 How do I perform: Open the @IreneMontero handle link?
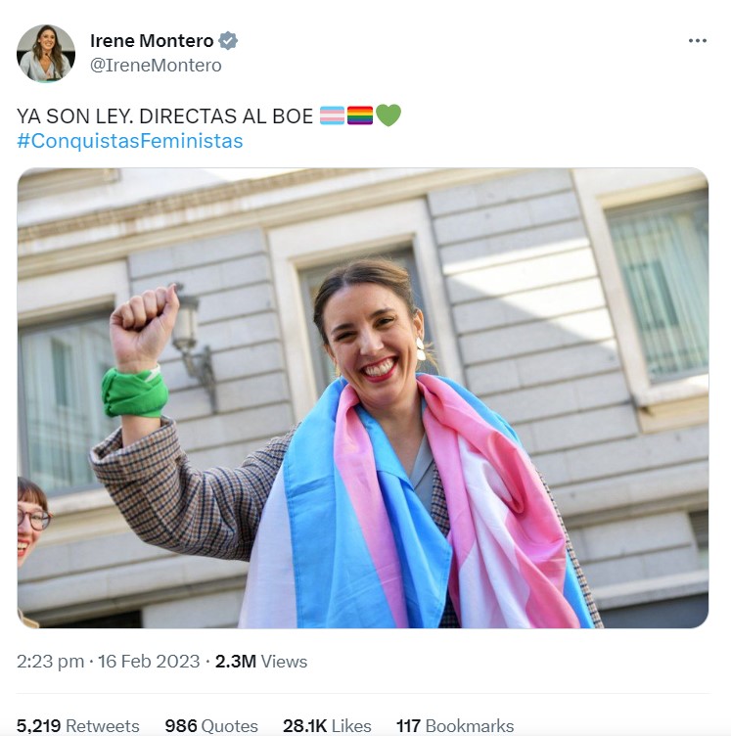coord(156,66)
